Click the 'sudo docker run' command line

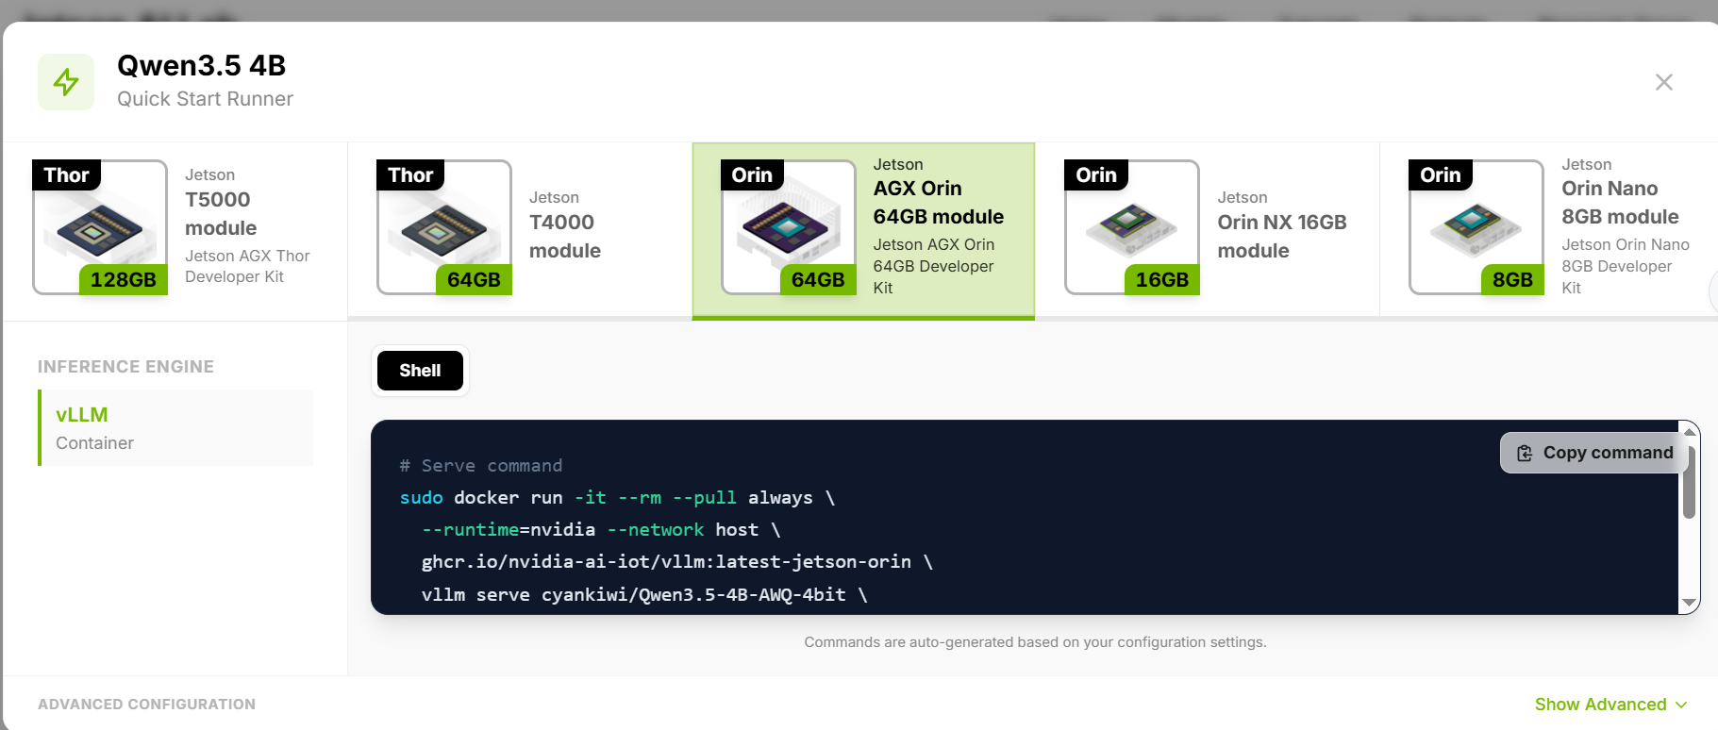[618, 497]
